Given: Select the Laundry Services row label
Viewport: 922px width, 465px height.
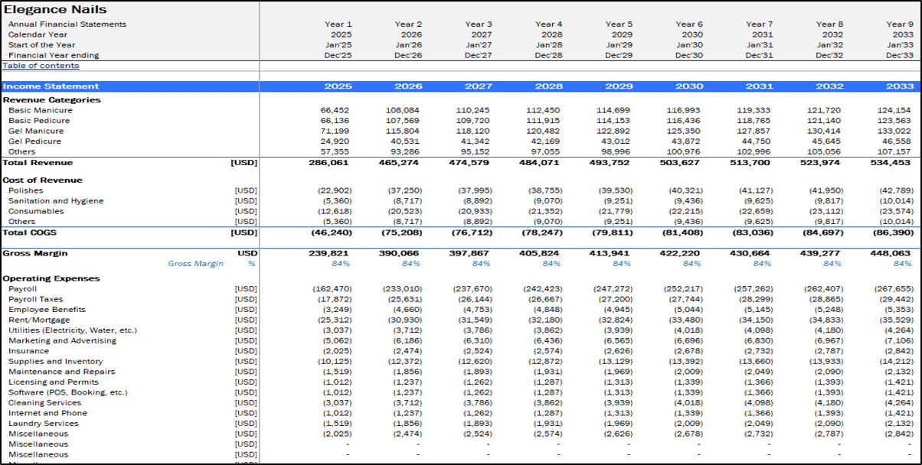Looking at the screenshot, I should [44, 423].
